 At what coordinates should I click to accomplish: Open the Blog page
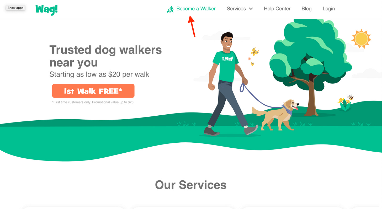(306, 9)
